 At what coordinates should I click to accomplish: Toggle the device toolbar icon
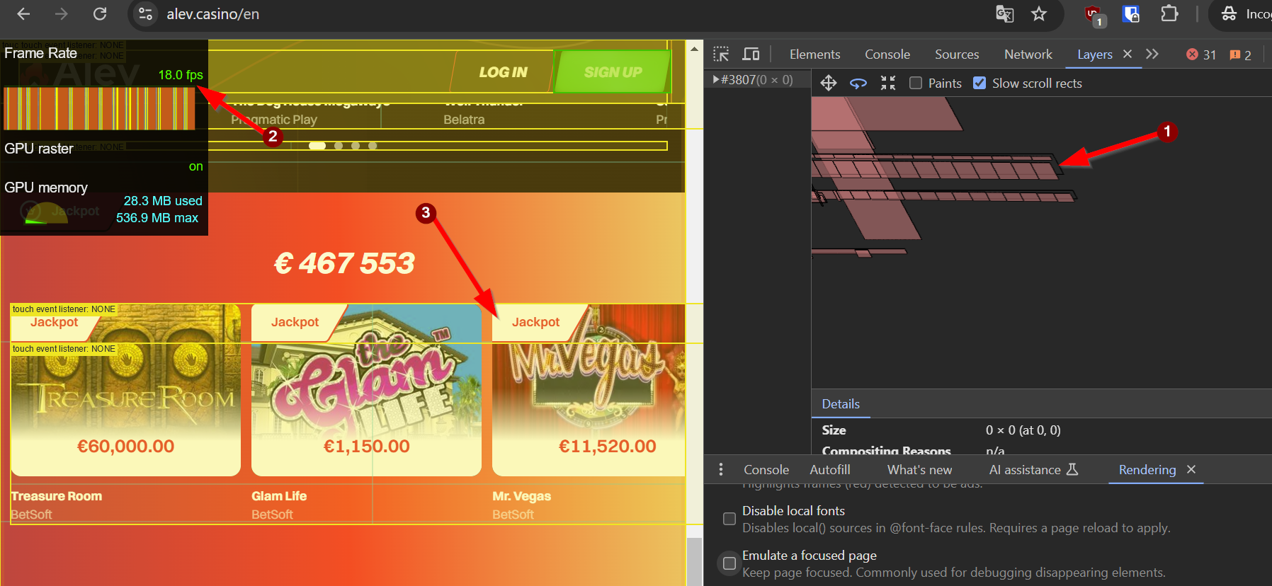pyautogui.click(x=751, y=54)
